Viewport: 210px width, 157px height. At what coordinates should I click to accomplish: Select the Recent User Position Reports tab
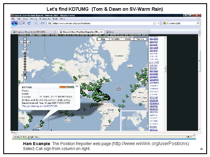(81, 32)
